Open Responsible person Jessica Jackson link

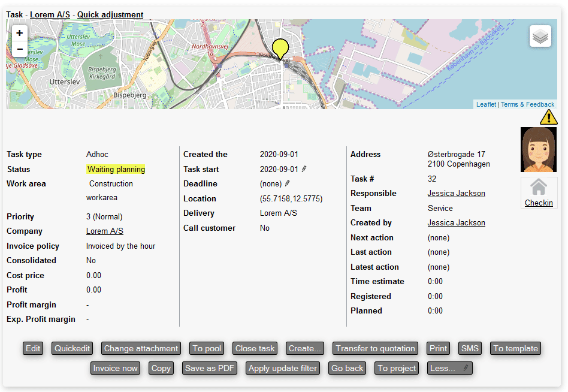click(456, 193)
